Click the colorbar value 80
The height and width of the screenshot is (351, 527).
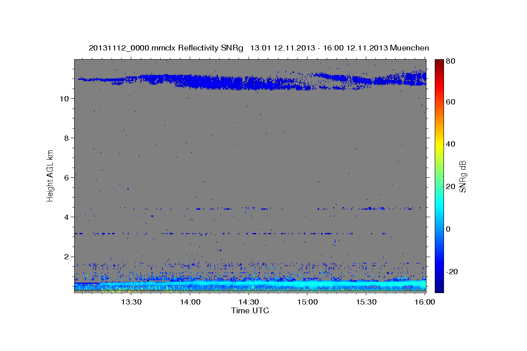(451, 61)
